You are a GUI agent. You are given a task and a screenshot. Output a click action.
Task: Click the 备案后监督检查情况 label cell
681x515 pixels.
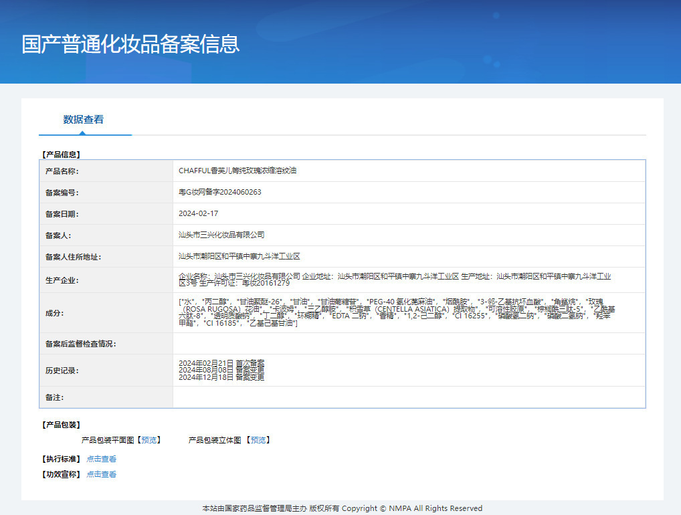(106, 344)
